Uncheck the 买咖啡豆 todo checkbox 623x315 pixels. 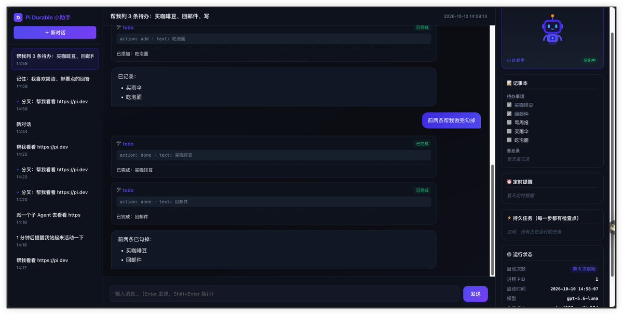(509, 105)
